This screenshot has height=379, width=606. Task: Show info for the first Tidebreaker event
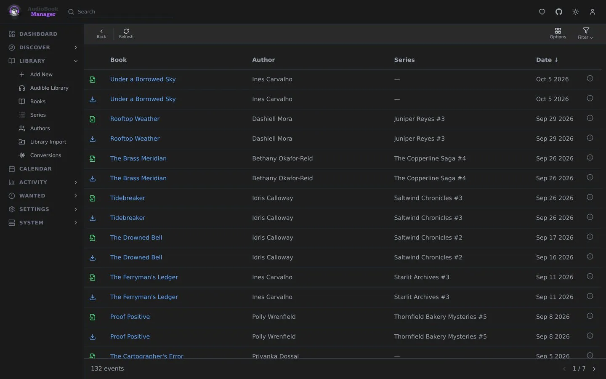click(590, 197)
